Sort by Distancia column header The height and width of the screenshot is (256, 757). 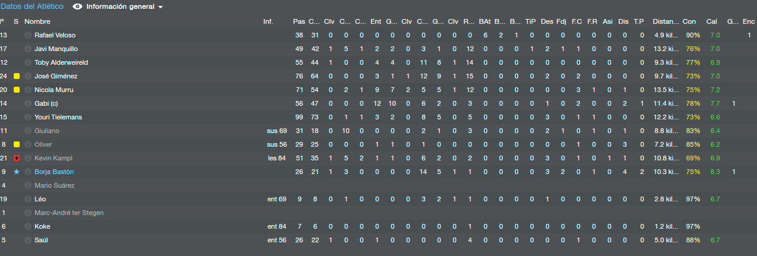[665, 21]
